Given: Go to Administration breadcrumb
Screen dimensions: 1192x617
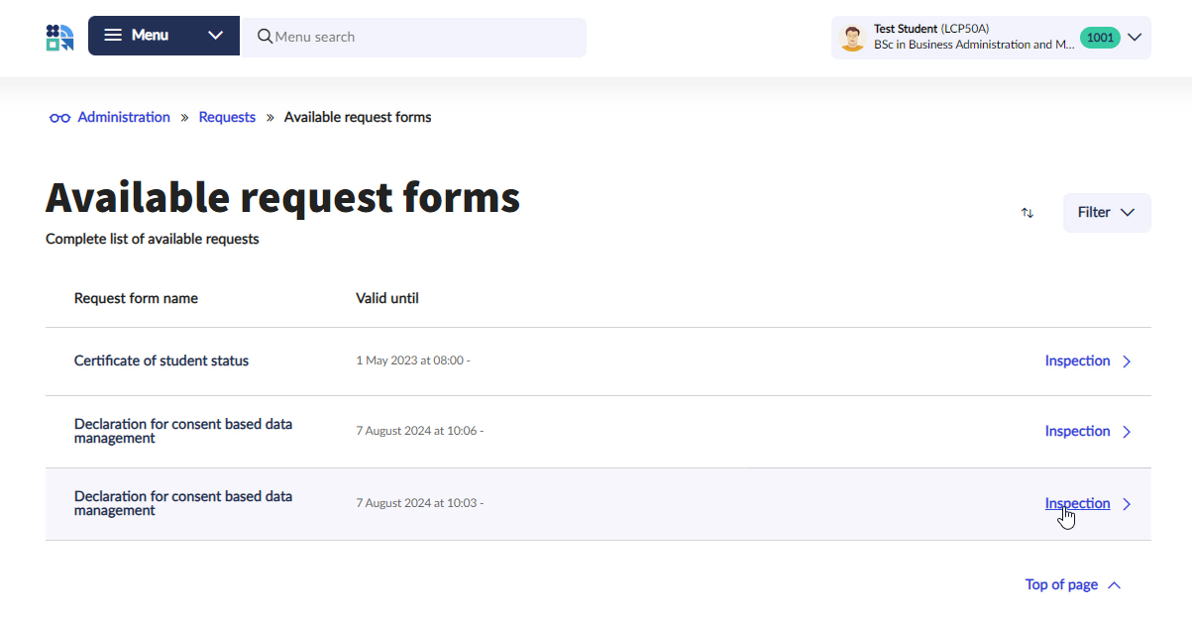Looking at the screenshot, I should click(124, 117).
